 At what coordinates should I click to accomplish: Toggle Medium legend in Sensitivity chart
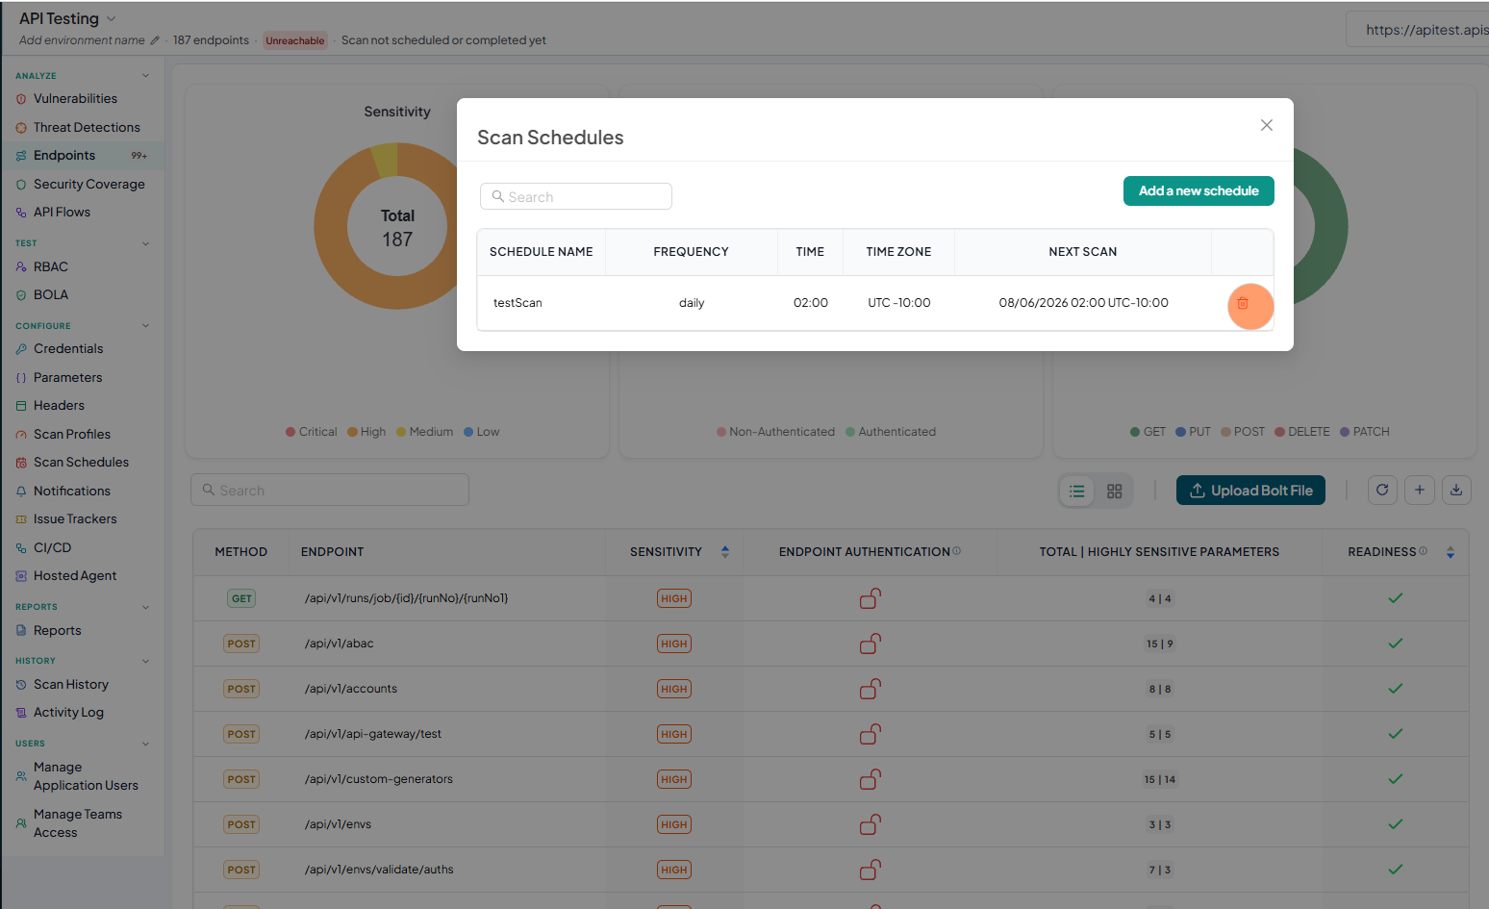[424, 432]
